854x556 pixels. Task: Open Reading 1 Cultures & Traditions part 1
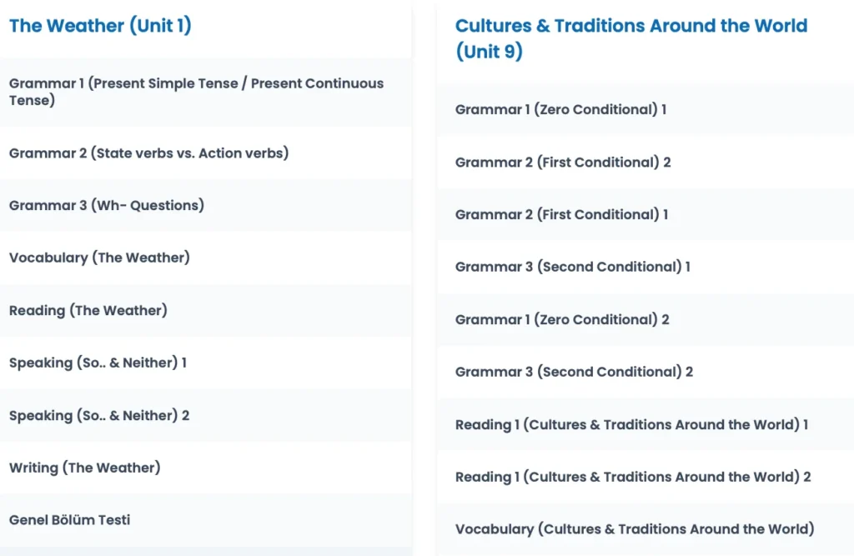[x=646, y=425]
